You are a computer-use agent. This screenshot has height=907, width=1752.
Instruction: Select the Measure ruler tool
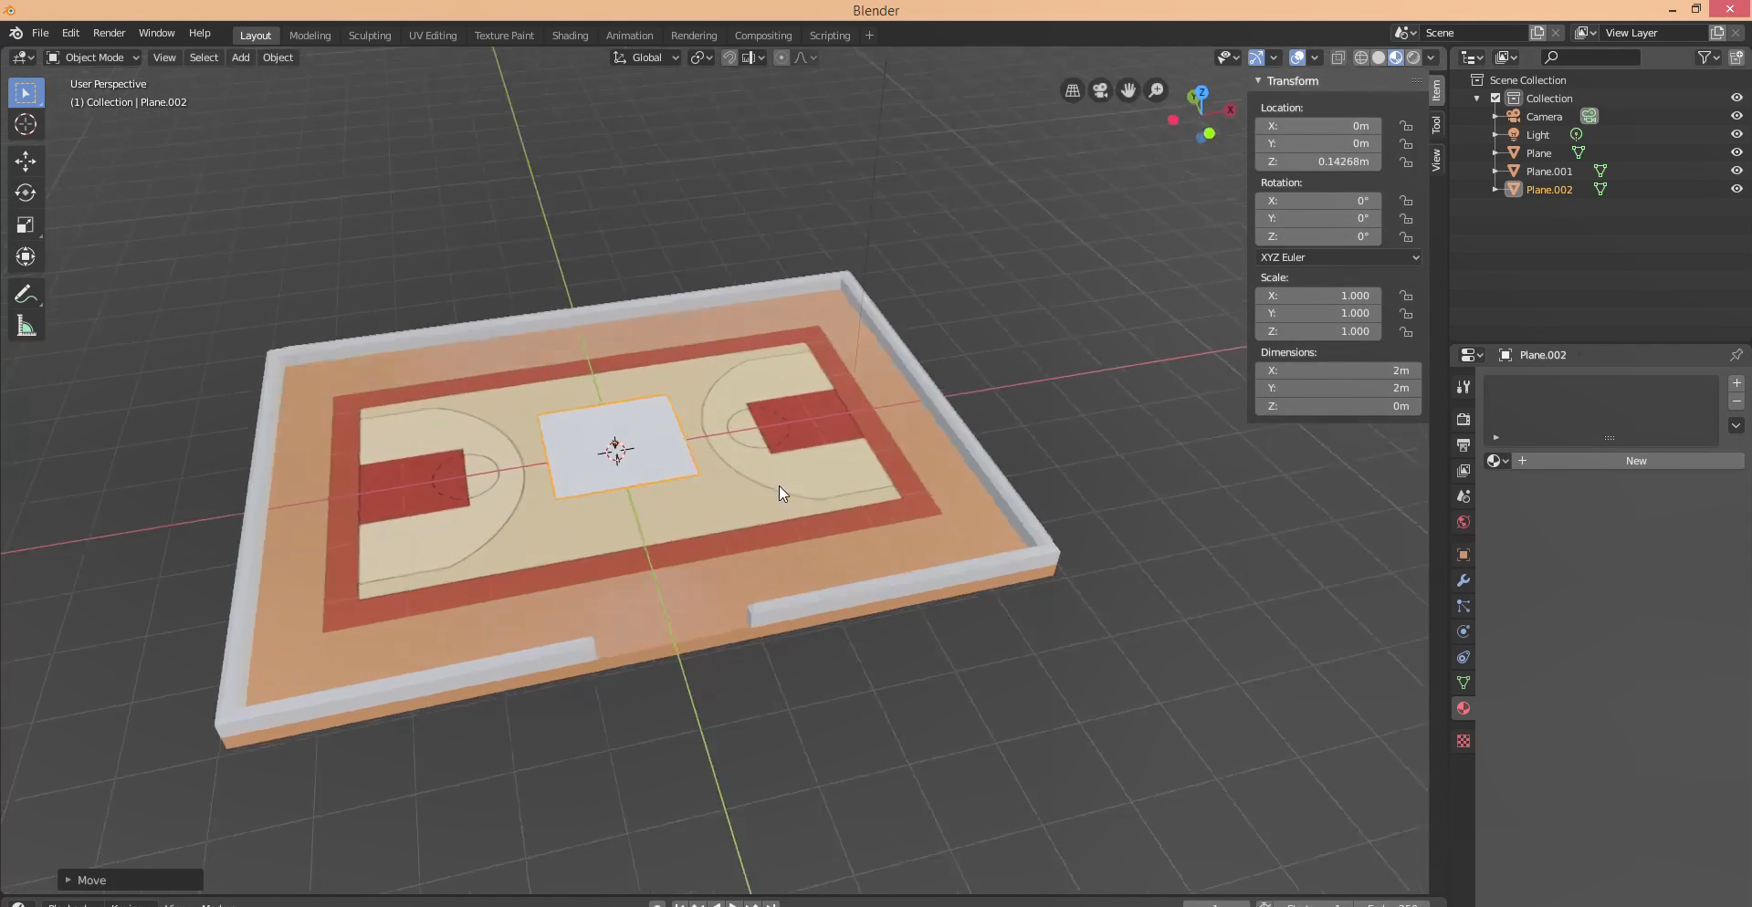click(x=26, y=326)
